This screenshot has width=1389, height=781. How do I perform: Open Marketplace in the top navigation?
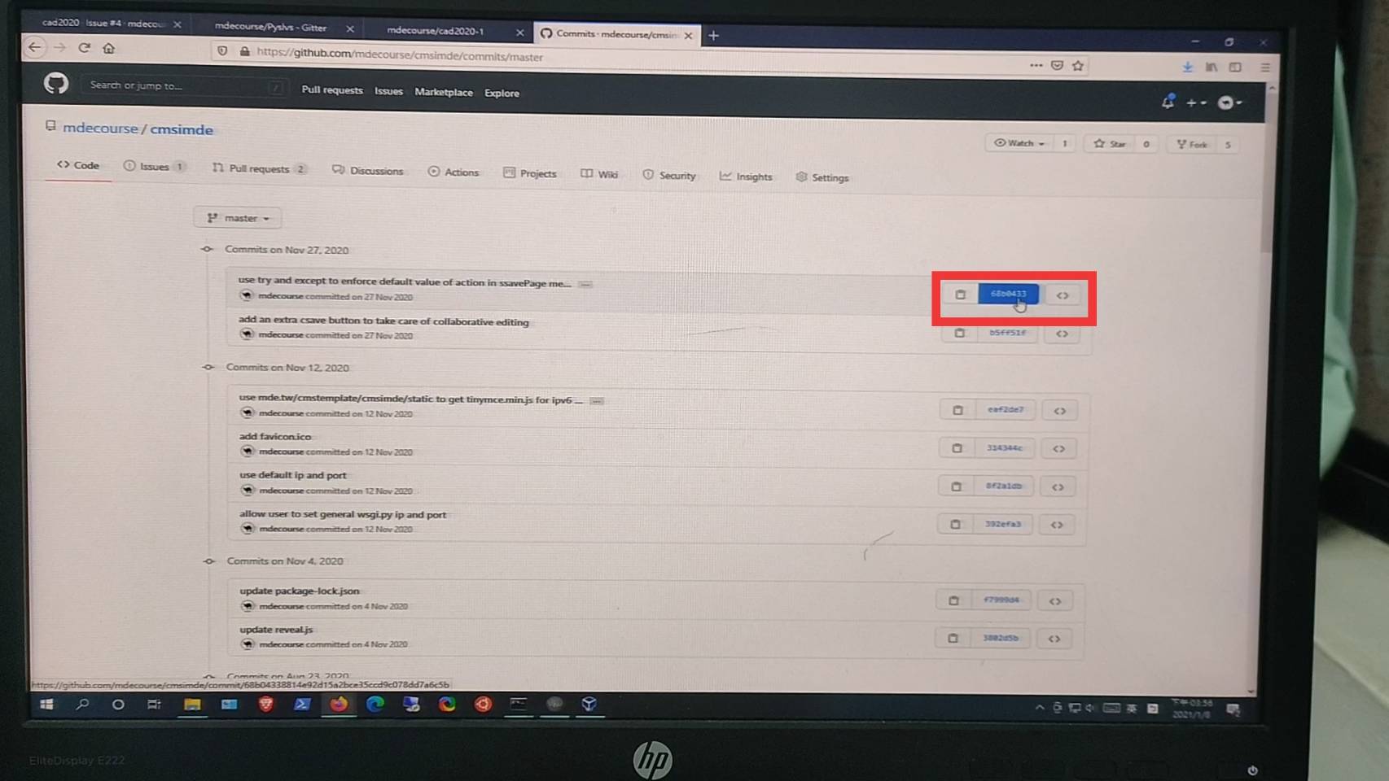coord(444,93)
